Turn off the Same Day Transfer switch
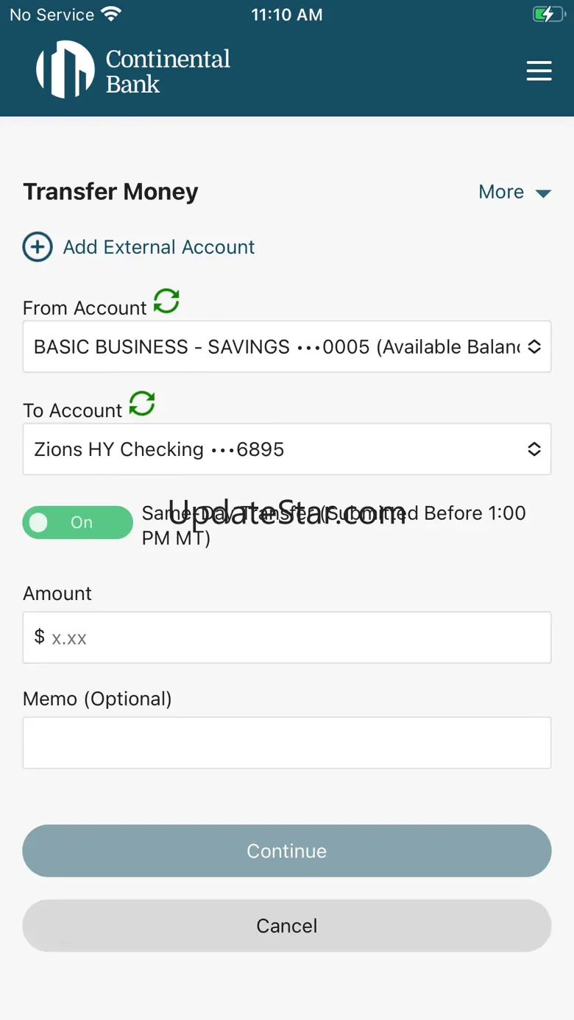This screenshot has height=1020, width=574. point(77,522)
